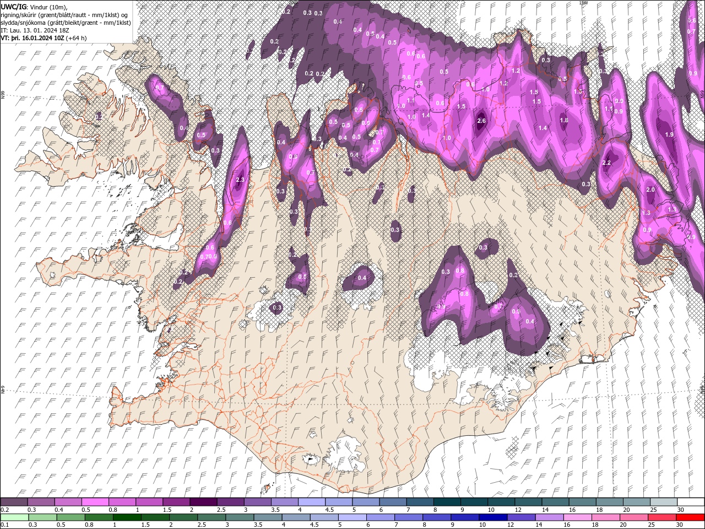Click the '0.1' label in lower legend
This screenshot has height=529, width=705.
click(x=4, y=525)
